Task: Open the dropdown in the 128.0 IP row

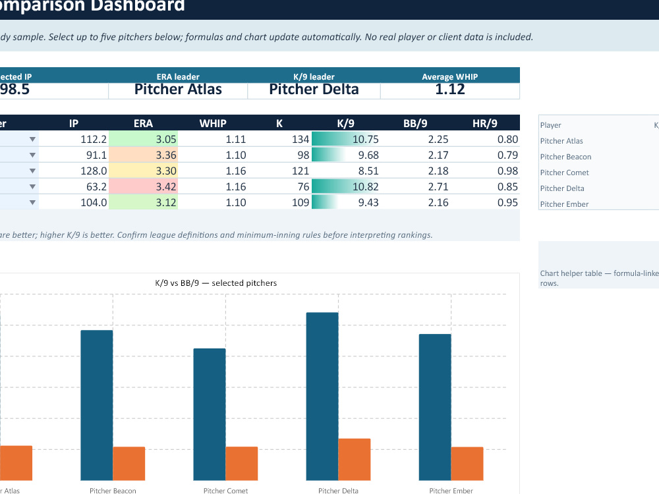Action: 32,171
